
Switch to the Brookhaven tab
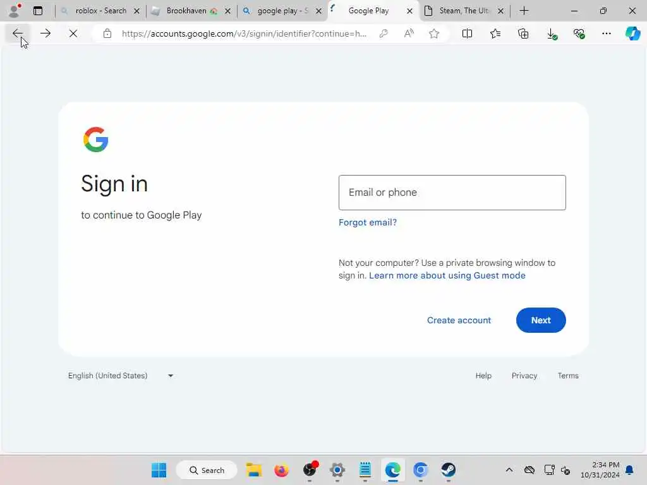tap(191, 11)
